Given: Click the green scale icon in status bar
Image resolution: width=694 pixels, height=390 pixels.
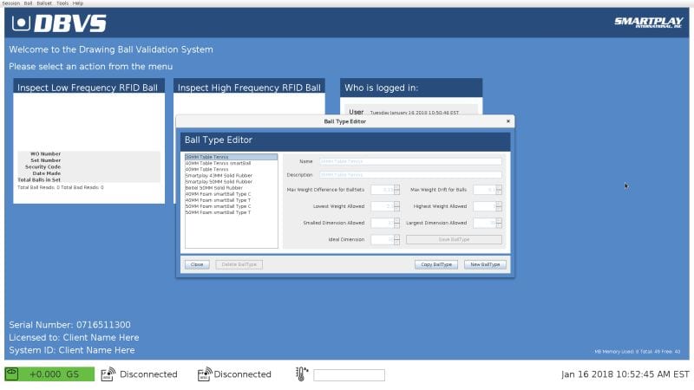Looking at the screenshot, I should pos(12,374).
